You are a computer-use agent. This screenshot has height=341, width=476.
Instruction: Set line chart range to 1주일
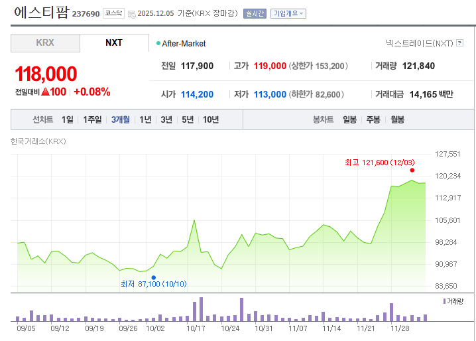(x=93, y=120)
